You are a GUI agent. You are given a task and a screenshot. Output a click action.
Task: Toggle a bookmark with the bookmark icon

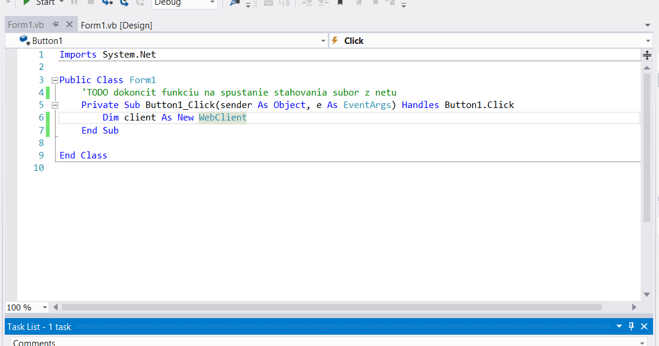[340, 2]
